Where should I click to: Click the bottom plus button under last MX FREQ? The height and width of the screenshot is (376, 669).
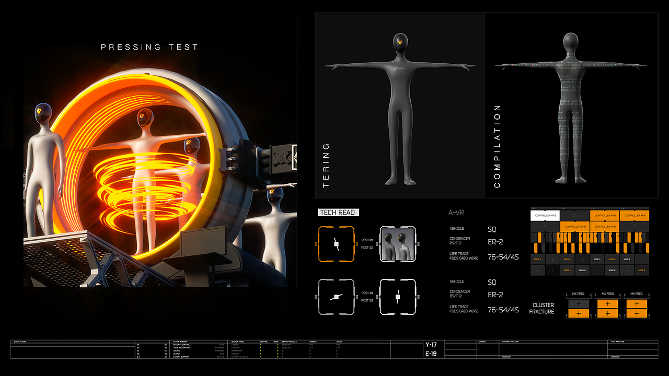[x=637, y=313]
